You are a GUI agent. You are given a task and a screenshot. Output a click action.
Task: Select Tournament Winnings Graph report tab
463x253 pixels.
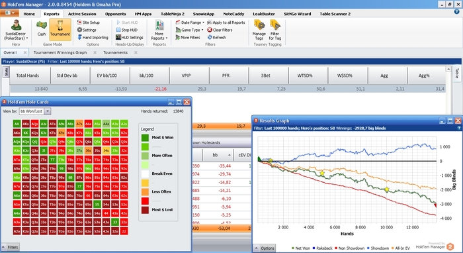click(60, 52)
